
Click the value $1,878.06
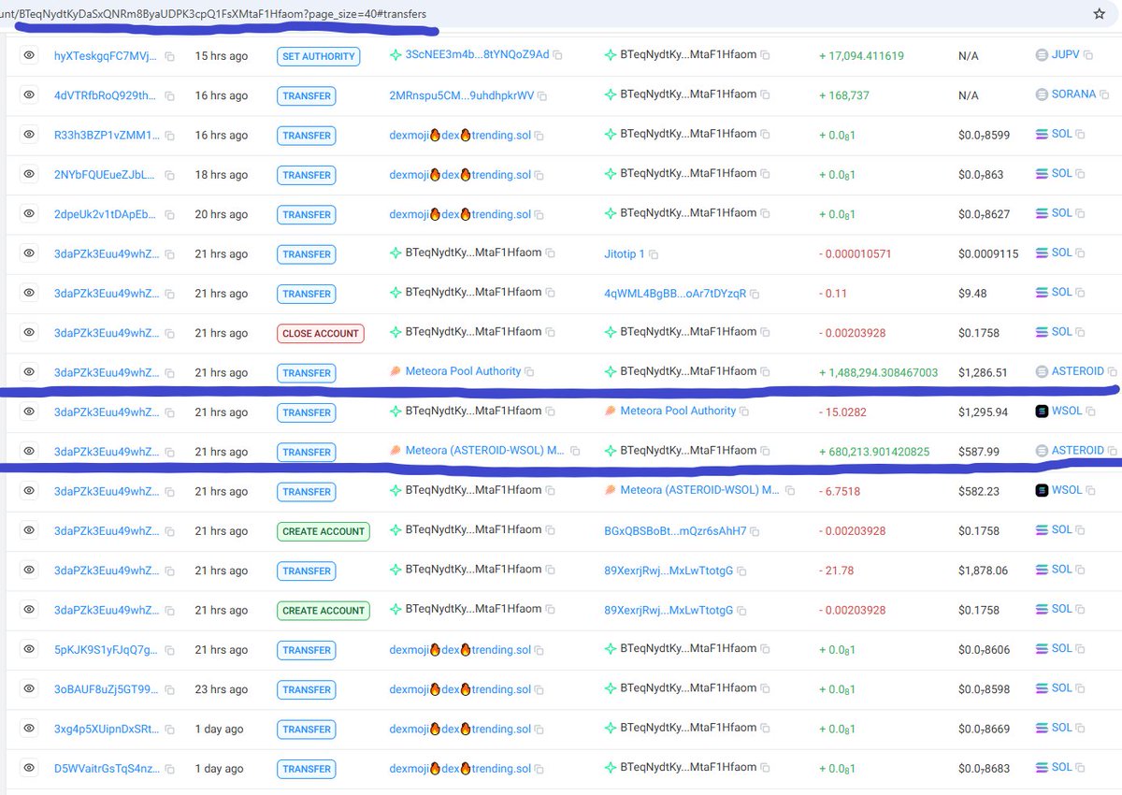pos(983,571)
